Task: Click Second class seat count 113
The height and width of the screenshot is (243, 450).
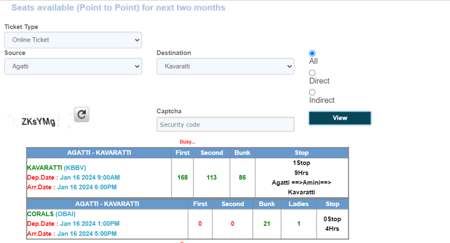Action: coord(211,178)
